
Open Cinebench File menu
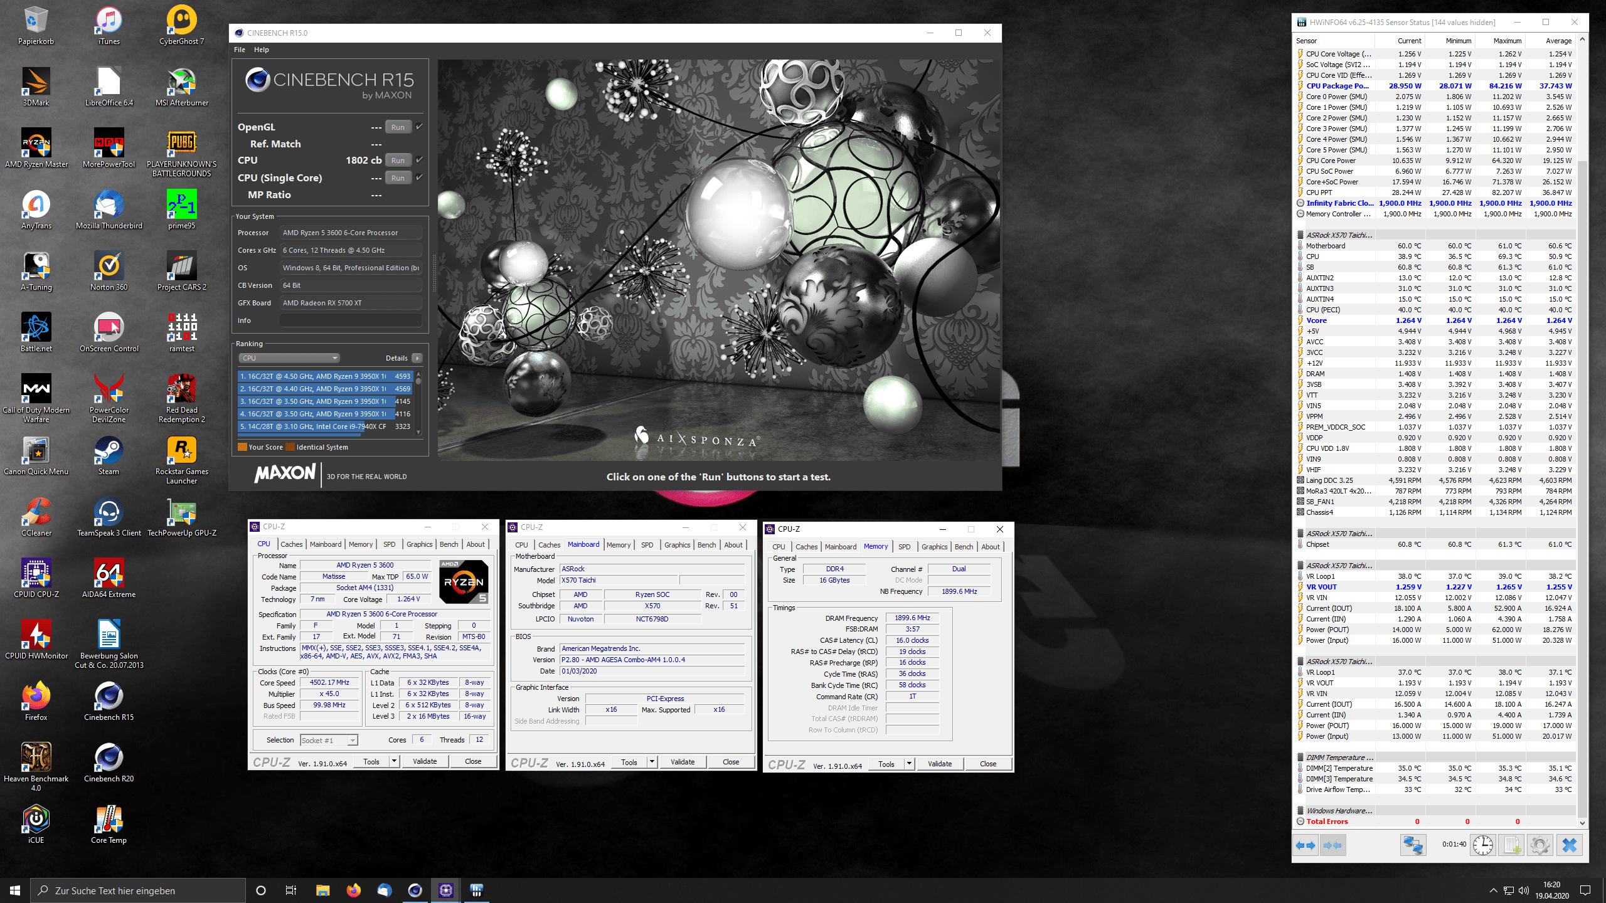(x=240, y=50)
